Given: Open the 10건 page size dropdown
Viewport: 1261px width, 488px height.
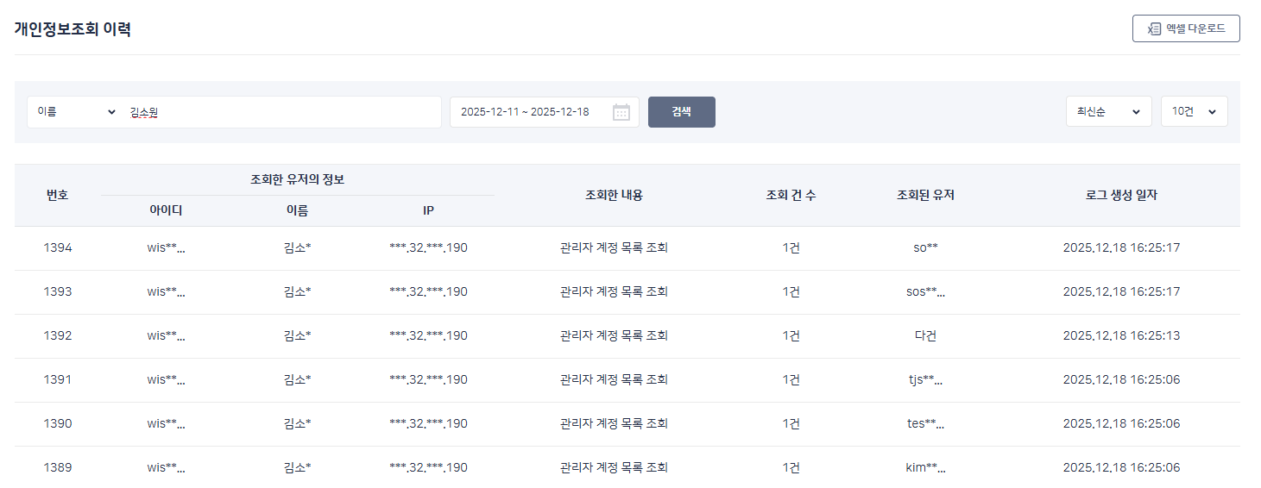Looking at the screenshot, I should click(1194, 112).
